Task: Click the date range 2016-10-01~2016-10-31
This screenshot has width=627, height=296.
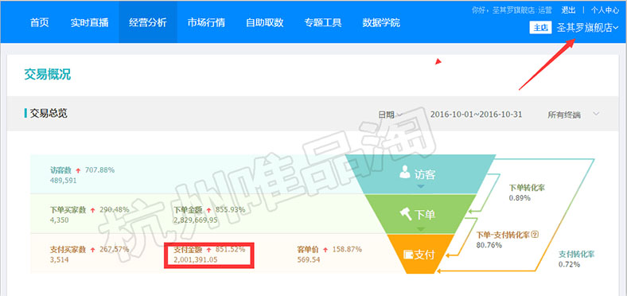Action: (477, 115)
